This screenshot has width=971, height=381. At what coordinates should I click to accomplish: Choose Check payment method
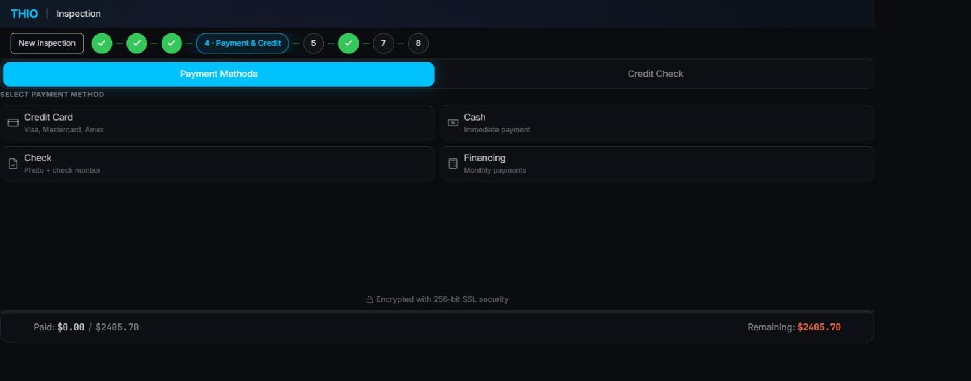(x=217, y=163)
